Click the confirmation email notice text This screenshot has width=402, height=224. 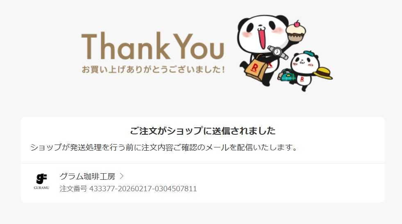[164, 147]
